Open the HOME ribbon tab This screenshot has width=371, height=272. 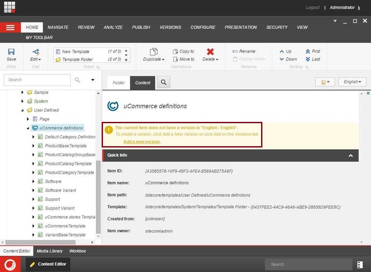pyautogui.click(x=32, y=27)
